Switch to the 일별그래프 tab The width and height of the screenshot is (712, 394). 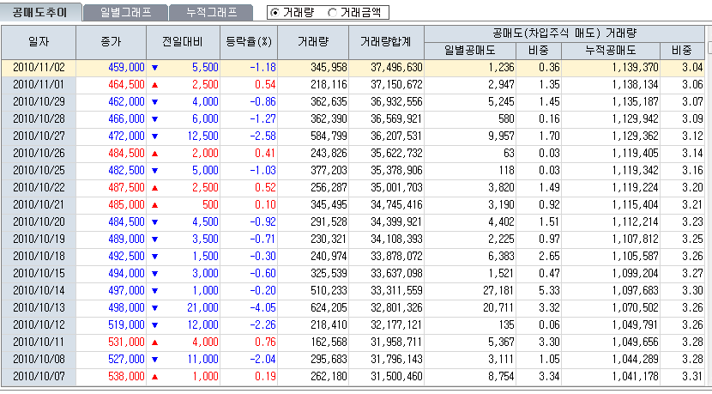coord(126,12)
